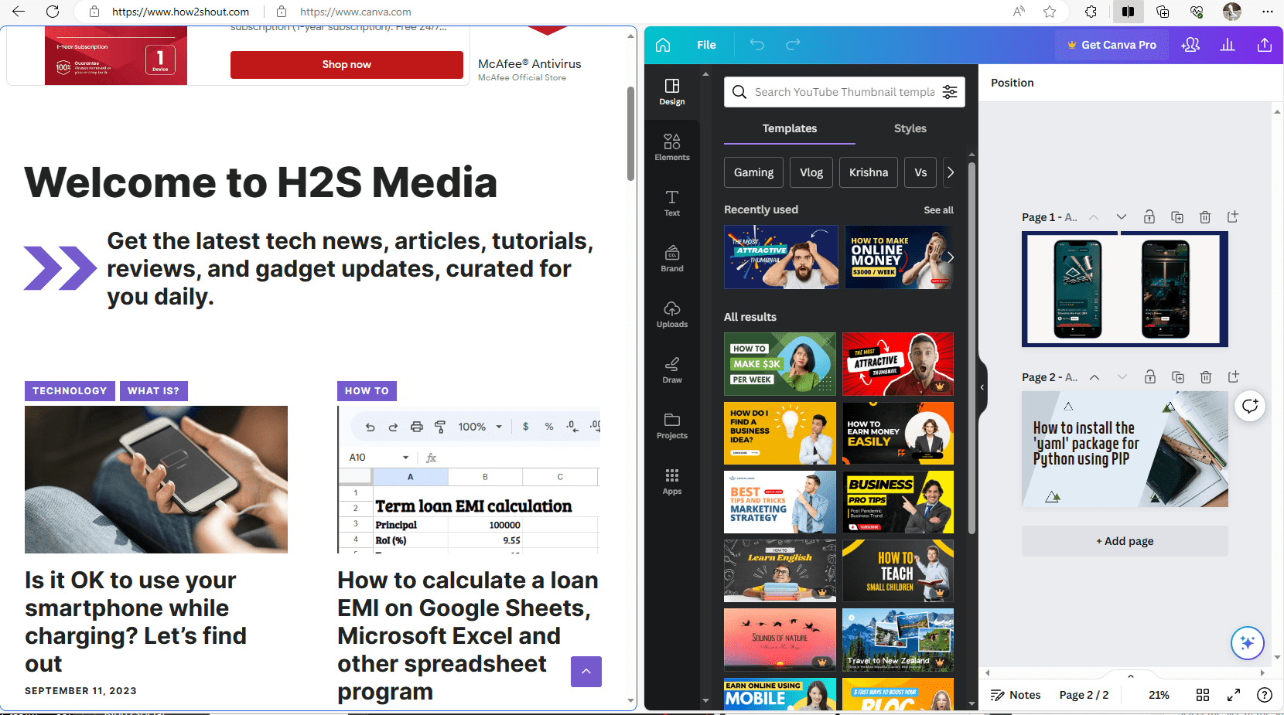
Task: Open the Brand panel
Action: click(x=671, y=258)
